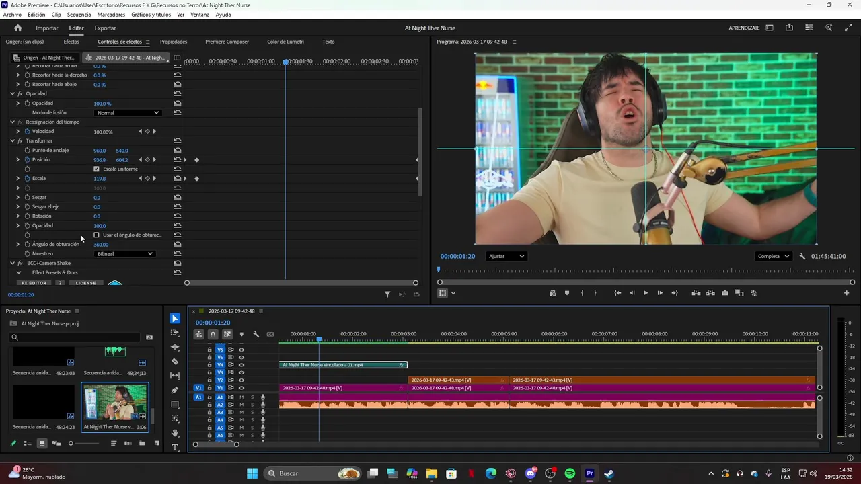861x484 pixels.
Task: Open the Completa playback resolution dropdown
Action: pyautogui.click(x=774, y=256)
